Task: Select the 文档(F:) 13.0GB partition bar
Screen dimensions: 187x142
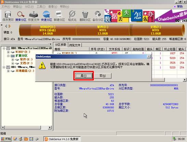Action: tap(155, 30)
